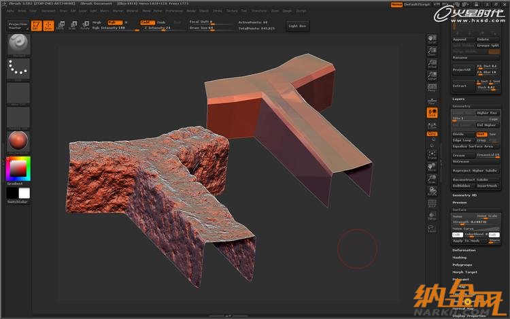
Task: Click the Frame icon in right shelf
Action: [432, 154]
